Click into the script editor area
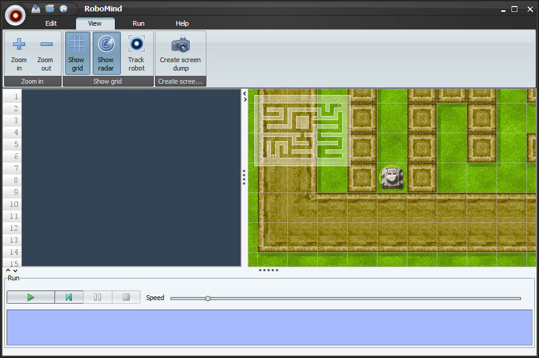This screenshot has width=539, height=358. [132, 178]
